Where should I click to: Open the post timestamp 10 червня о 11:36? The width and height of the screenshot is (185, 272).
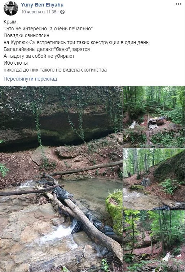39,12
